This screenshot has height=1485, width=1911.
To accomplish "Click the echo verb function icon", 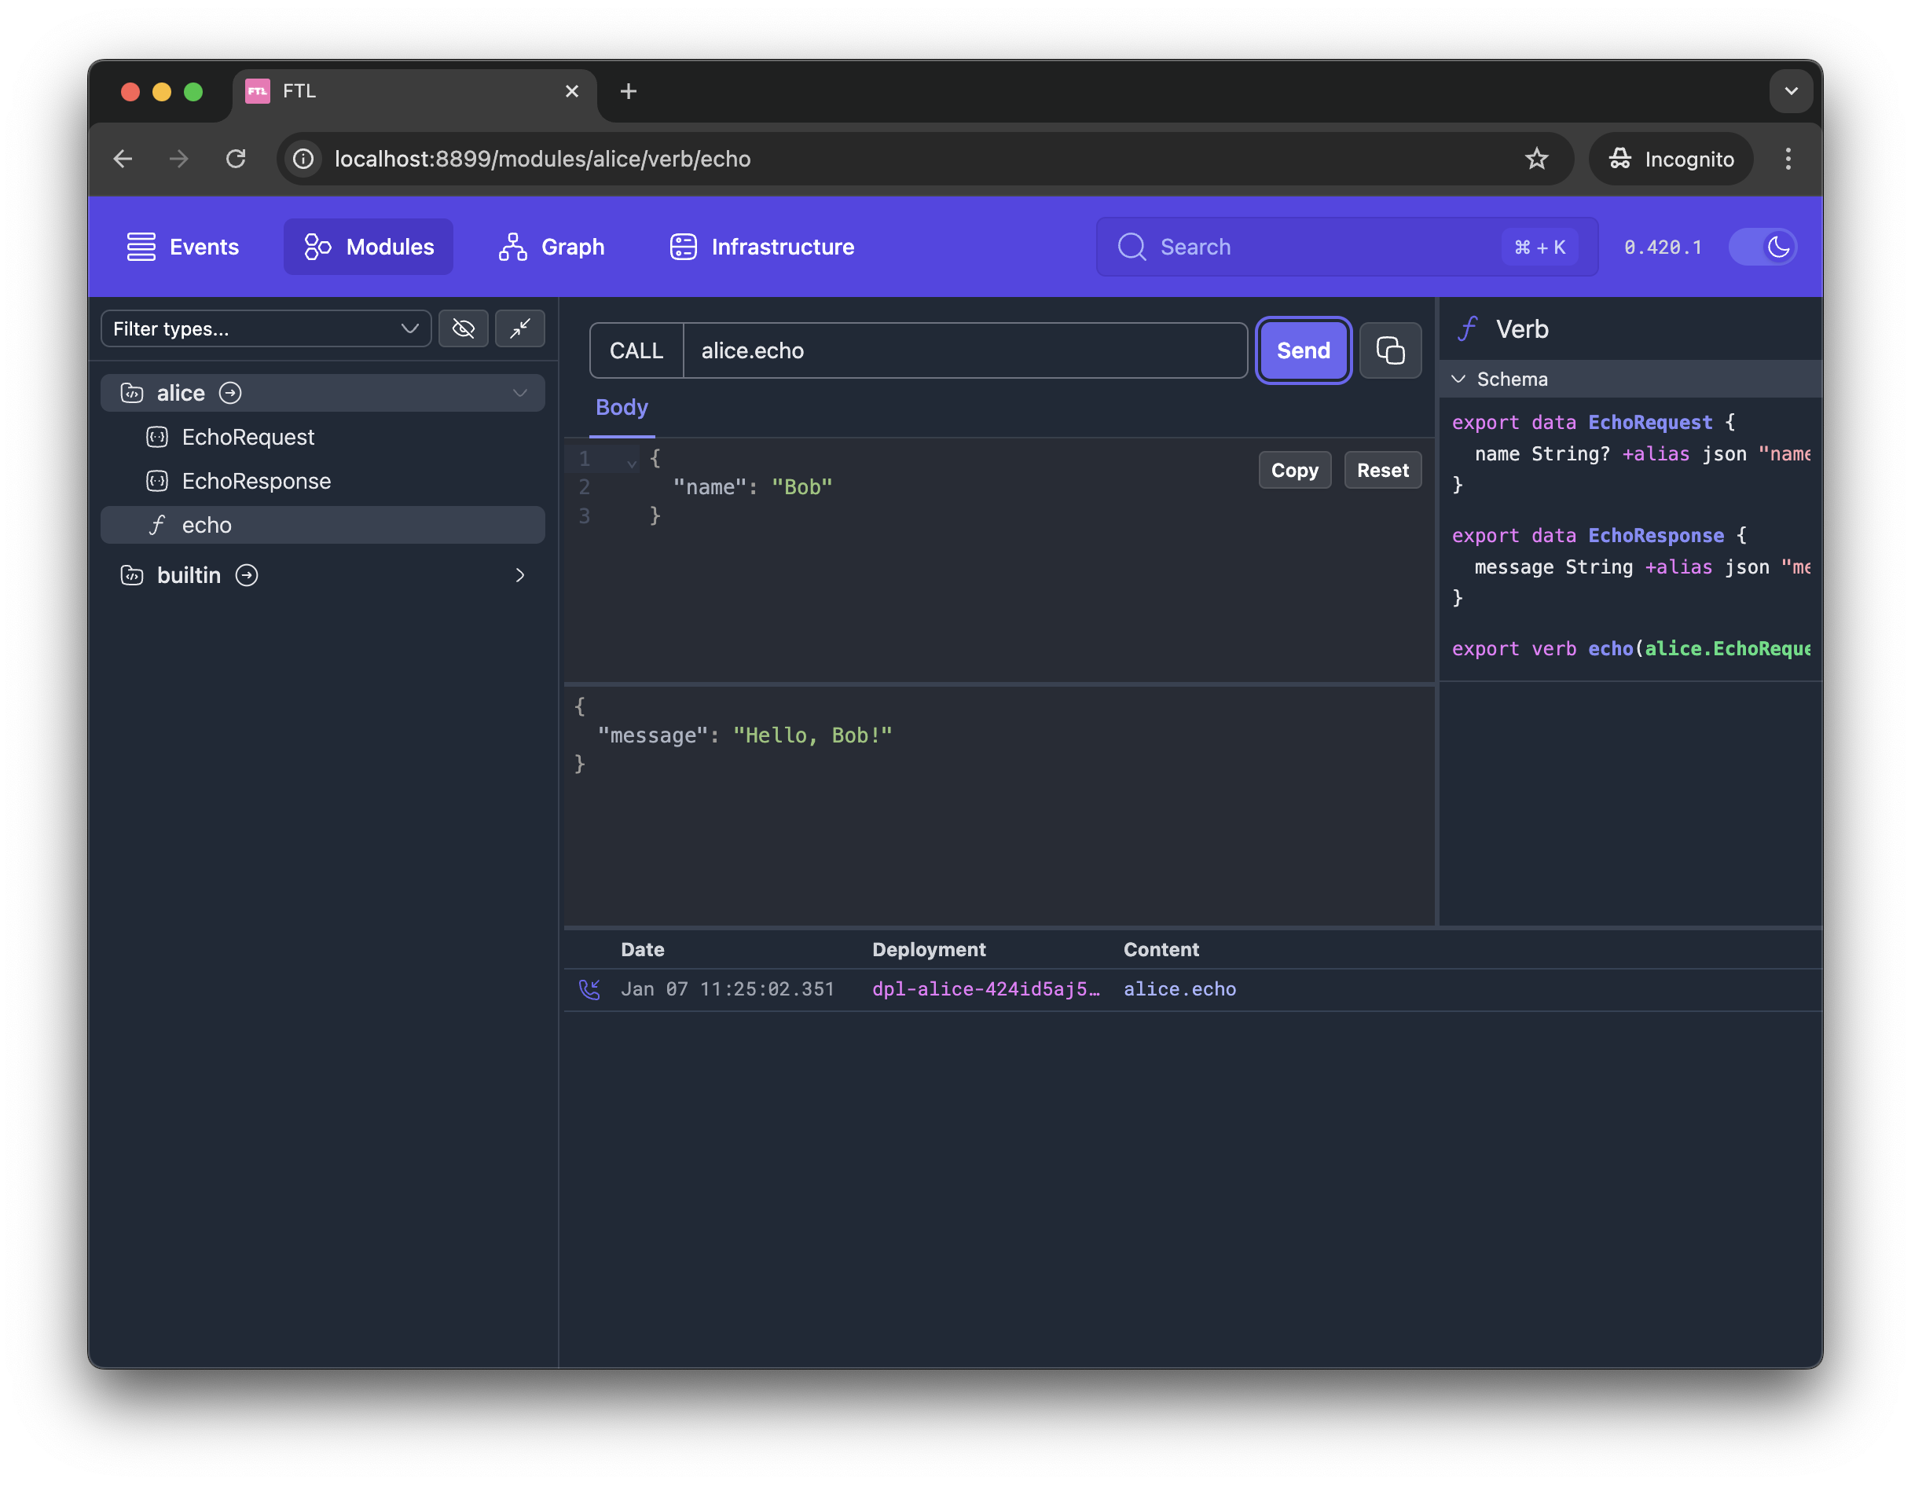I will pos(156,524).
